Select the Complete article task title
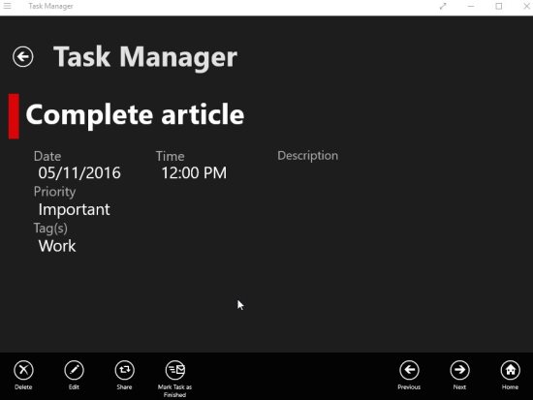This screenshot has height=400, width=533. pos(135,115)
